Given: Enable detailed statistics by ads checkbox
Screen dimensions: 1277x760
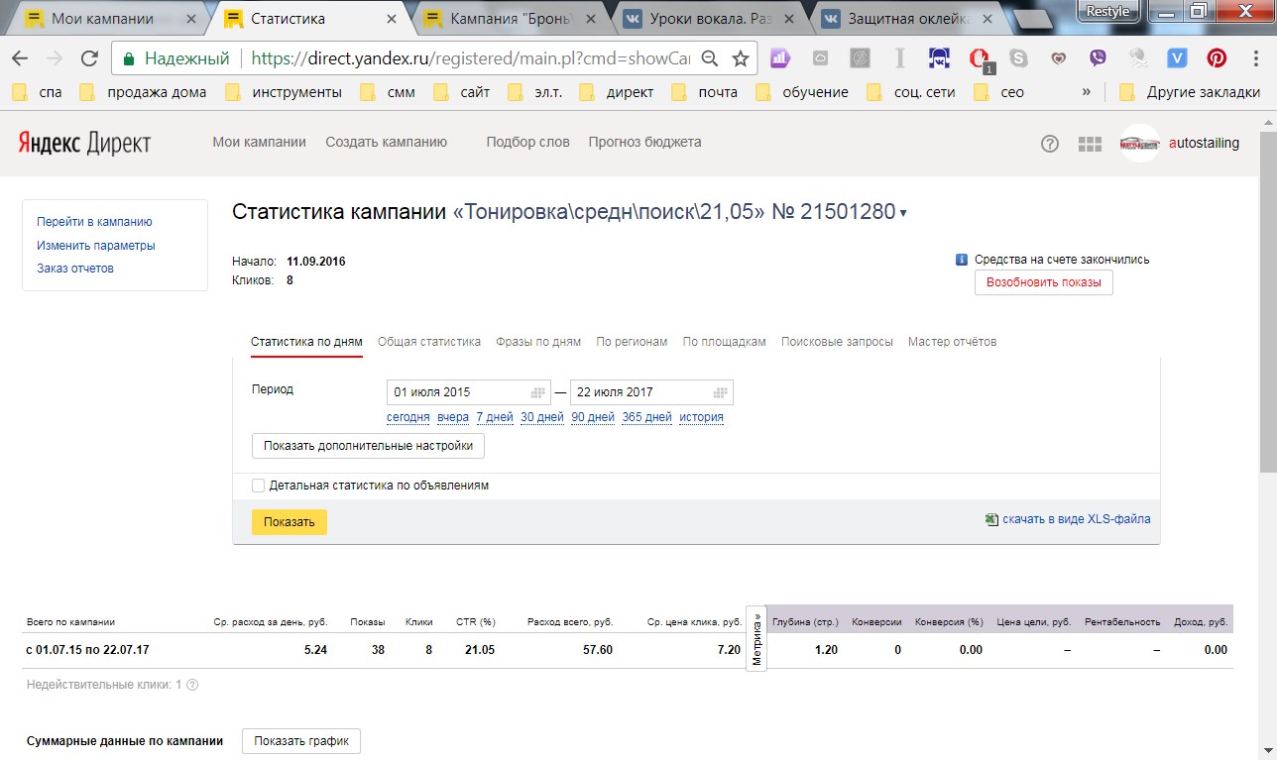Looking at the screenshot, I should coord(259,487).
